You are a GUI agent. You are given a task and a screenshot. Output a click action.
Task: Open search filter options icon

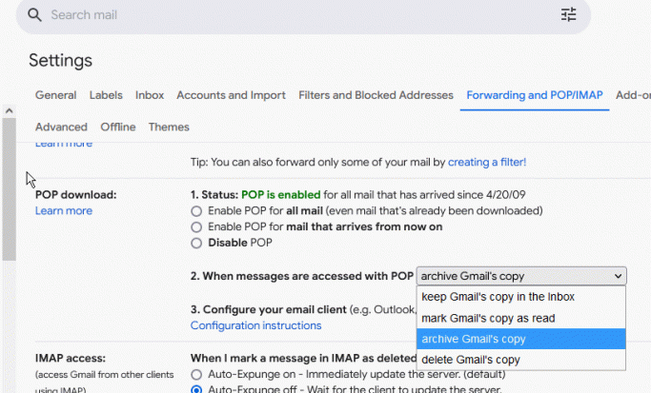click(568, 15)
